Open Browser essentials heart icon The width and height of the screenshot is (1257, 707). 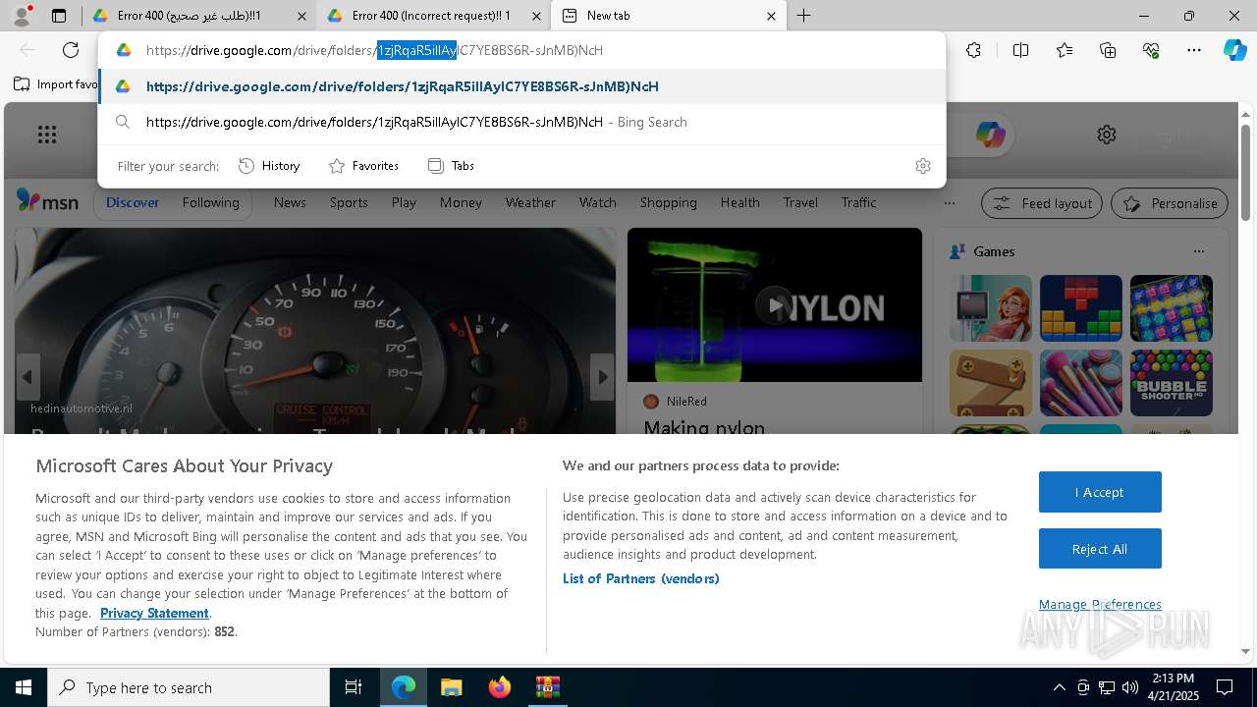point(1151,50)
